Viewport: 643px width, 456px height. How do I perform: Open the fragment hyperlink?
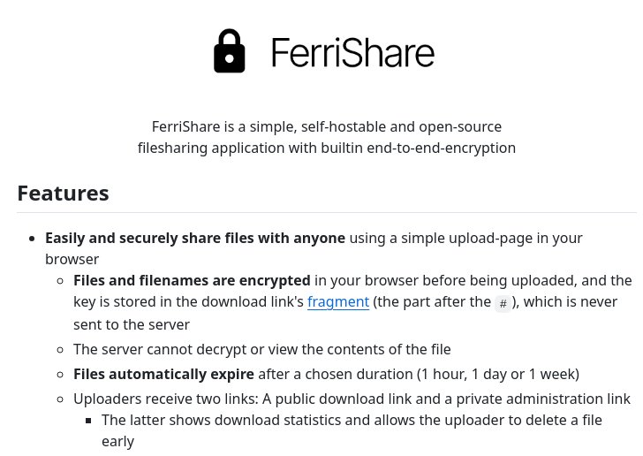coord(338,301)
